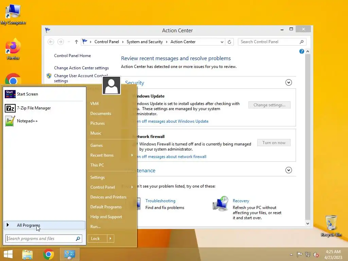The width and height of the screenshot is (348, 261).
Task: Click Turn on now for firewall
Action: click(x=274, y=143)
